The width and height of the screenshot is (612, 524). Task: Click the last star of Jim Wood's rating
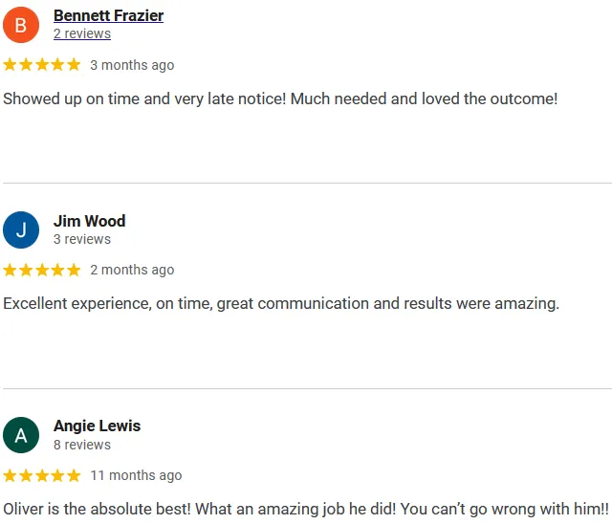[x=74, y=270]
